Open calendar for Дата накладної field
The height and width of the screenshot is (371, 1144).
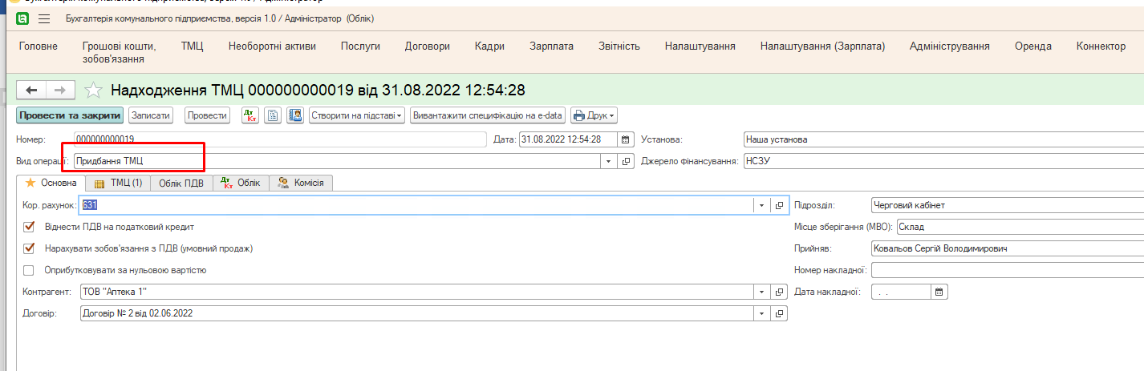(939, 292)
